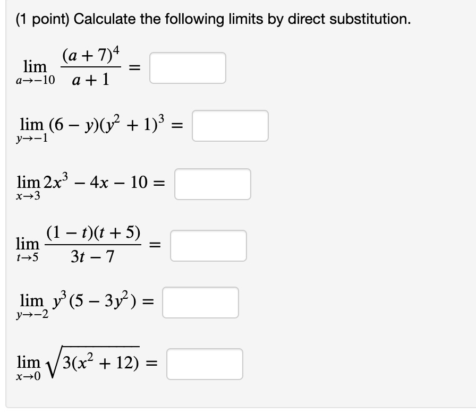This screenshot has height=414, width=476.
Task: Click the answer box for the y³(5−3y²) limit
Action: pyautogui.click(x=201, y=301)
